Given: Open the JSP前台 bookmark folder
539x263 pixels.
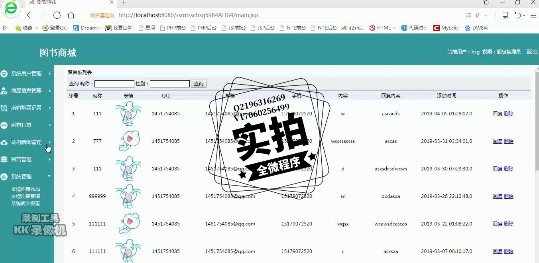Looking at the screenshot, I should [234, 28].
